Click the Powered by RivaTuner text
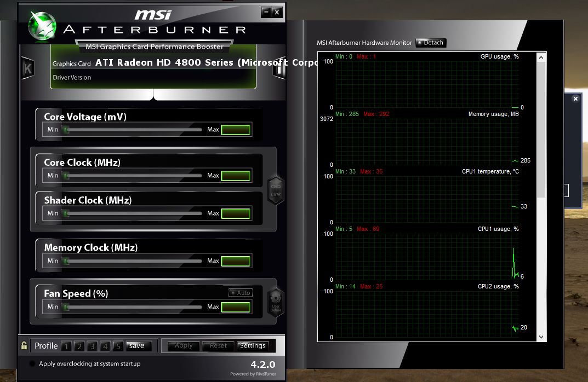 click(x=253, y=374)
